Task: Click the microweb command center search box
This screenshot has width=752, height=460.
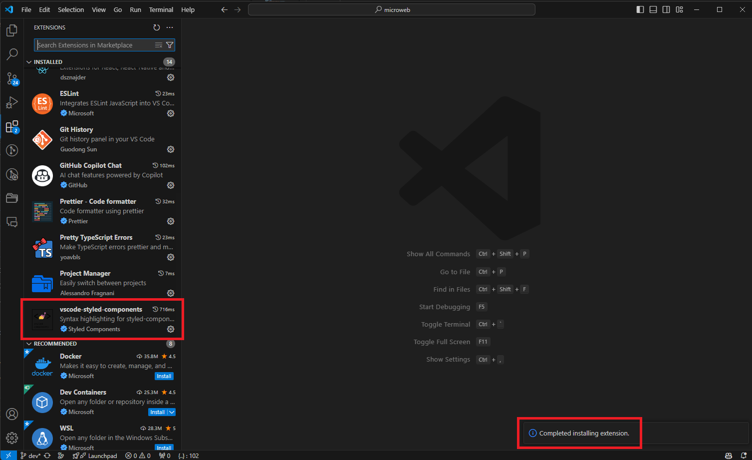Action: click(x=392, y=9)
